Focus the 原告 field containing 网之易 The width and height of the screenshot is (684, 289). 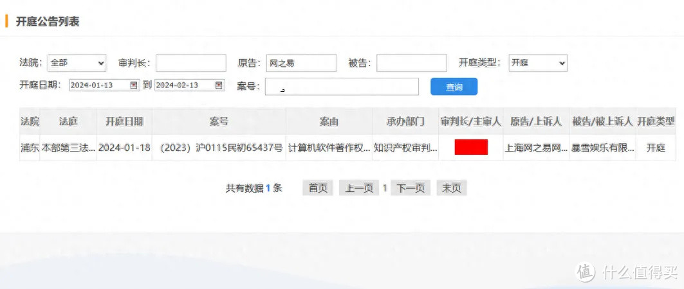click(x=301, y=63)
